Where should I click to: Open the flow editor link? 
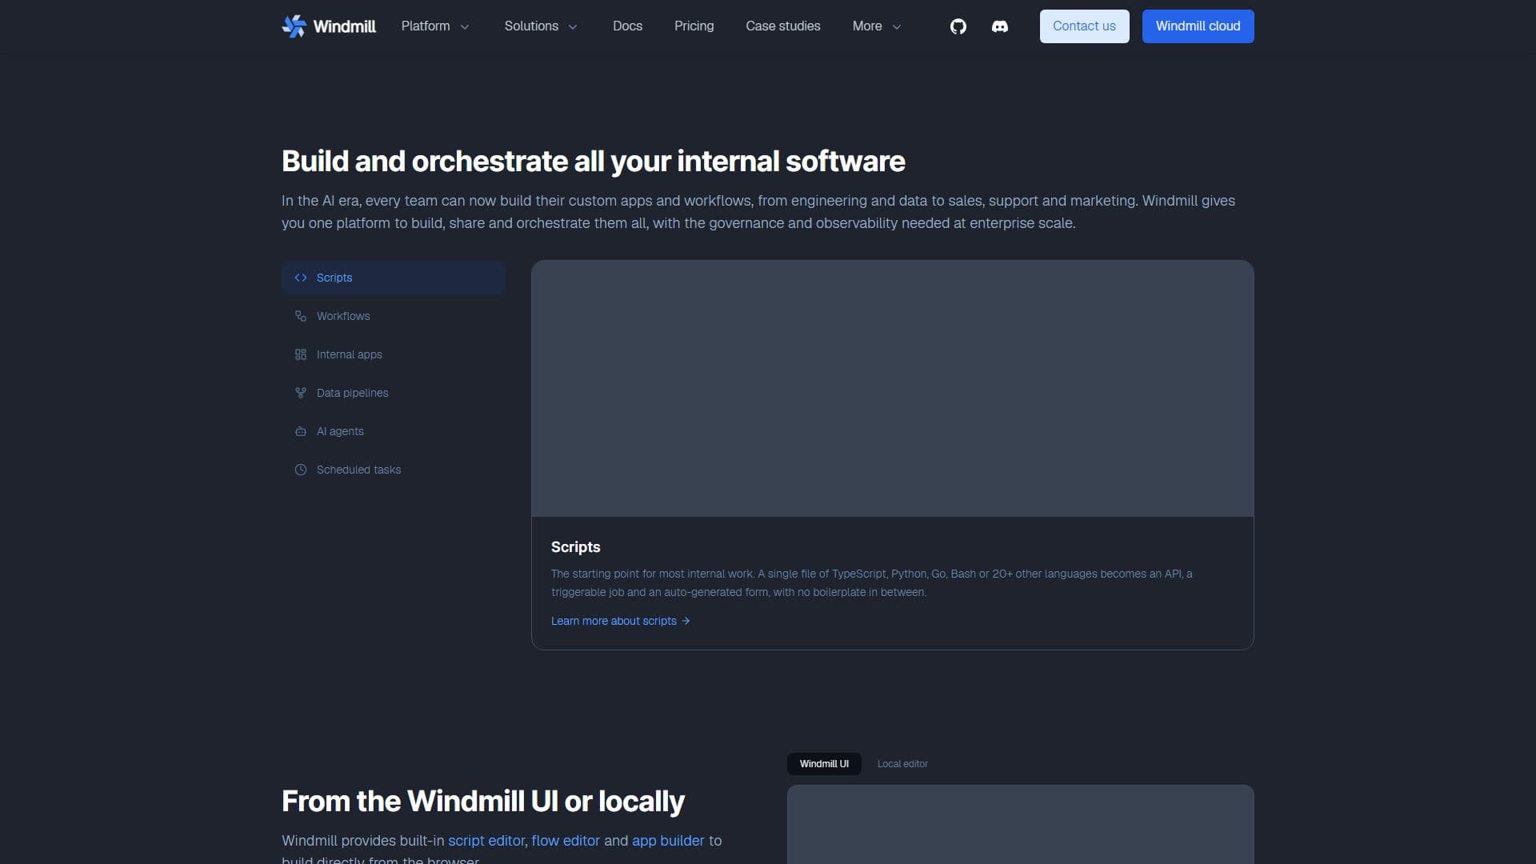point(566,841)
